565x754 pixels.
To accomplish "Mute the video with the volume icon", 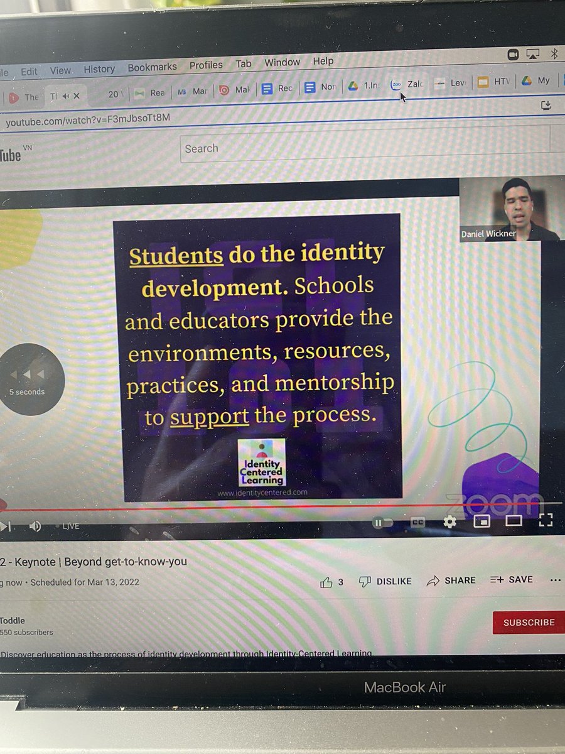I will pos(35,527).
